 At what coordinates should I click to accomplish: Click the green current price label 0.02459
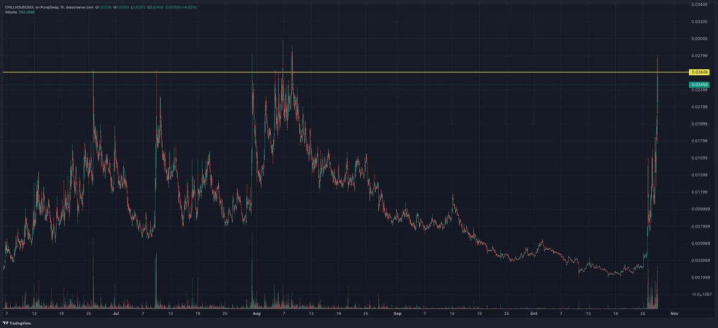[x=699, y=85]
